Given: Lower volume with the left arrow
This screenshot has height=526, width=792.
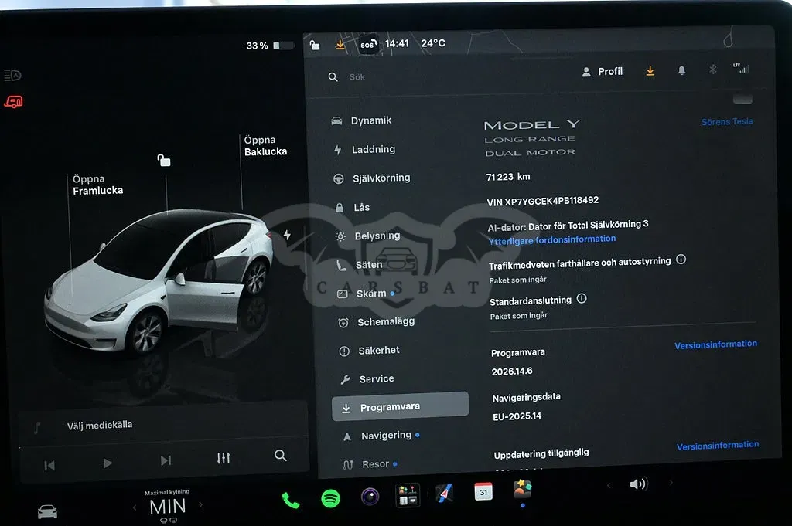Looking at the screenshot, I should tap(609, 485).
